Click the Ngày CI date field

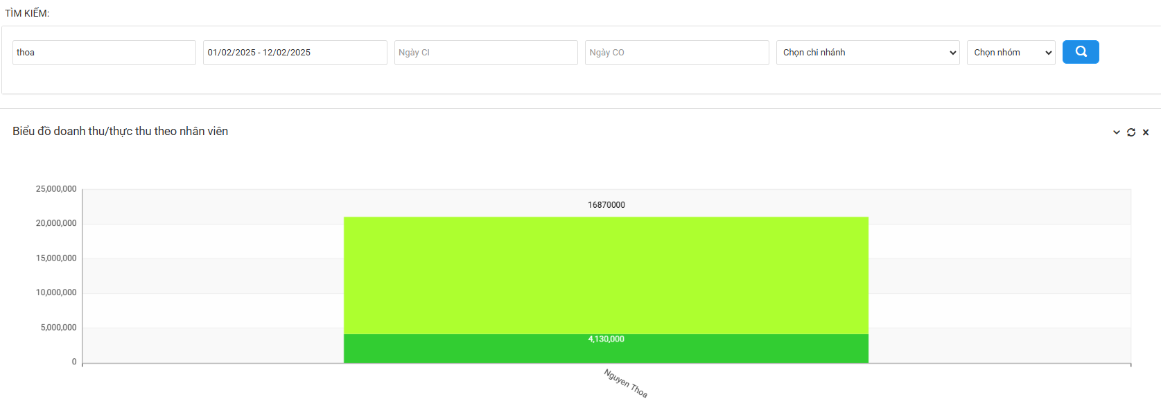click(486, 53)
